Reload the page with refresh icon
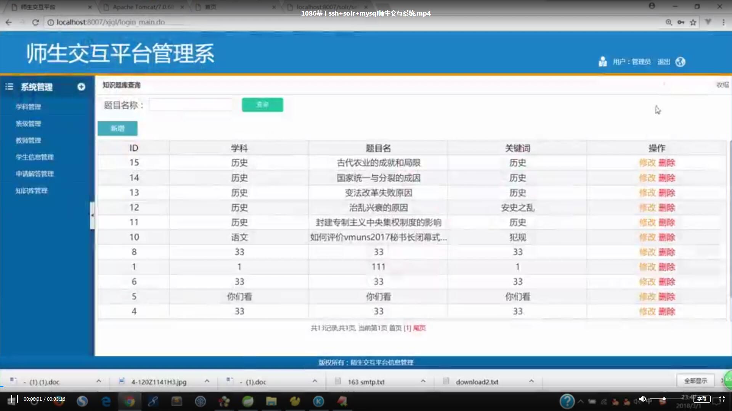The height and width of the screenshot is (411, 732). [x=35, y=22]
